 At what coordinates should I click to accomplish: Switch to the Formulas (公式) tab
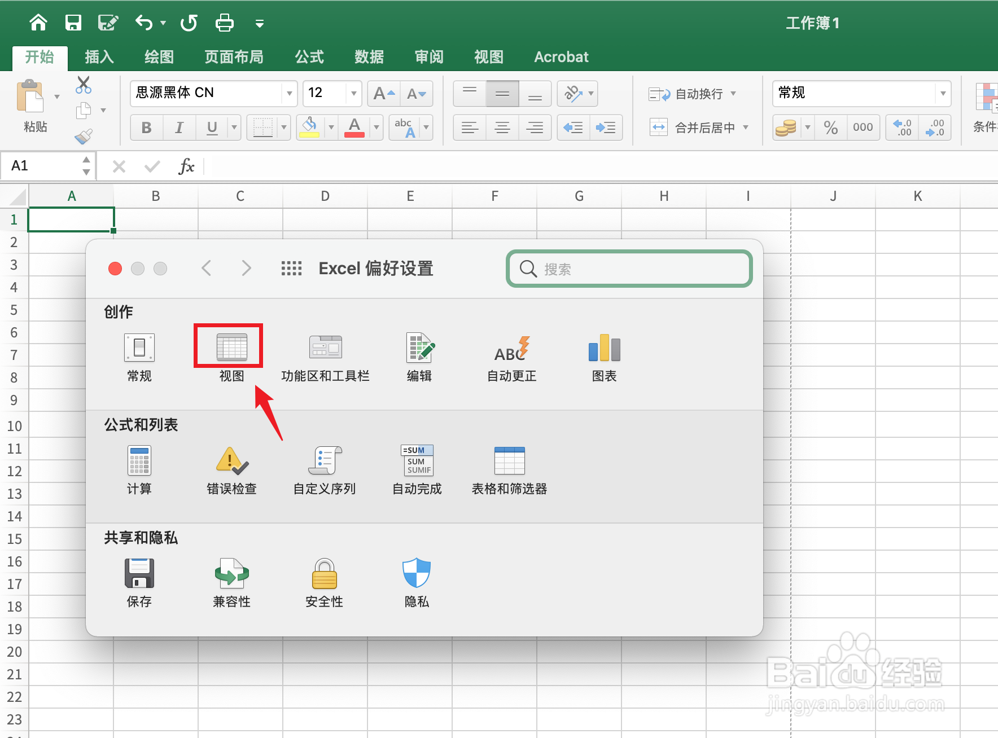(x=309, y=57)
